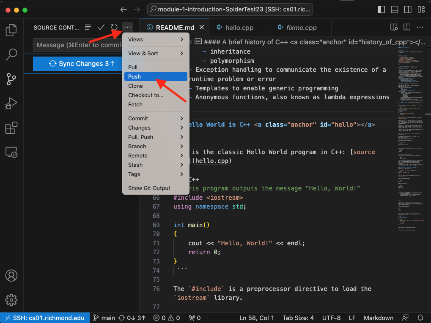Open the Explorer view in activity bar
Screen dimensions: 431x323
click(11, 30)
